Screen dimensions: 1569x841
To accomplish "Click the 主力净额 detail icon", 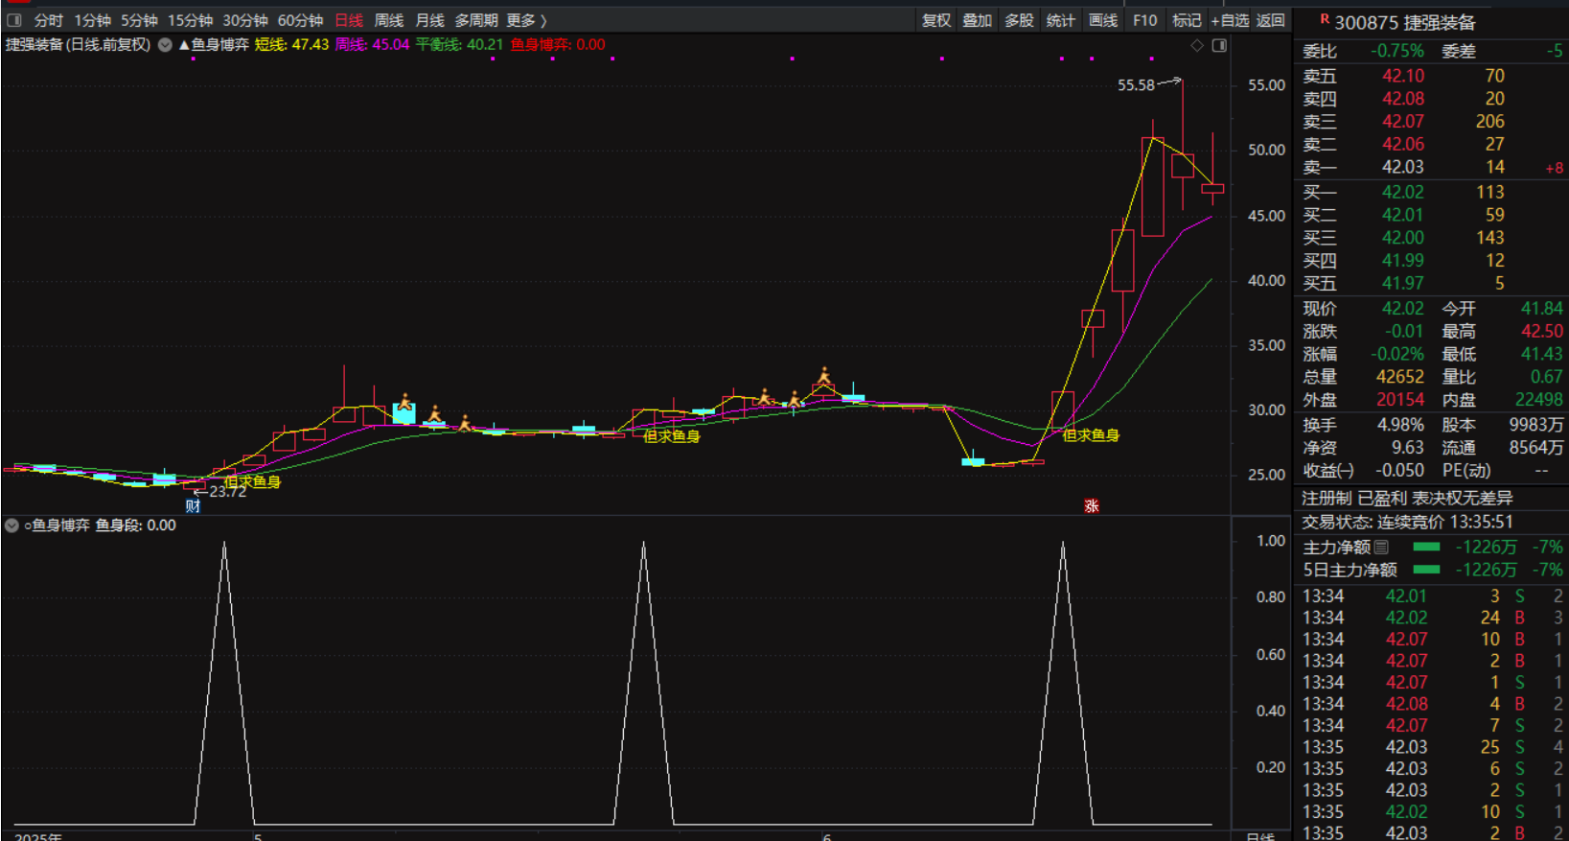I will tap(1381, 547).
